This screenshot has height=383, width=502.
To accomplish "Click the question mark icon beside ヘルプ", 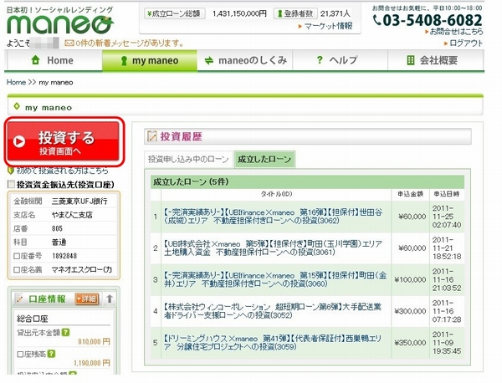I will pyautogui.click(x=320, y=60).
